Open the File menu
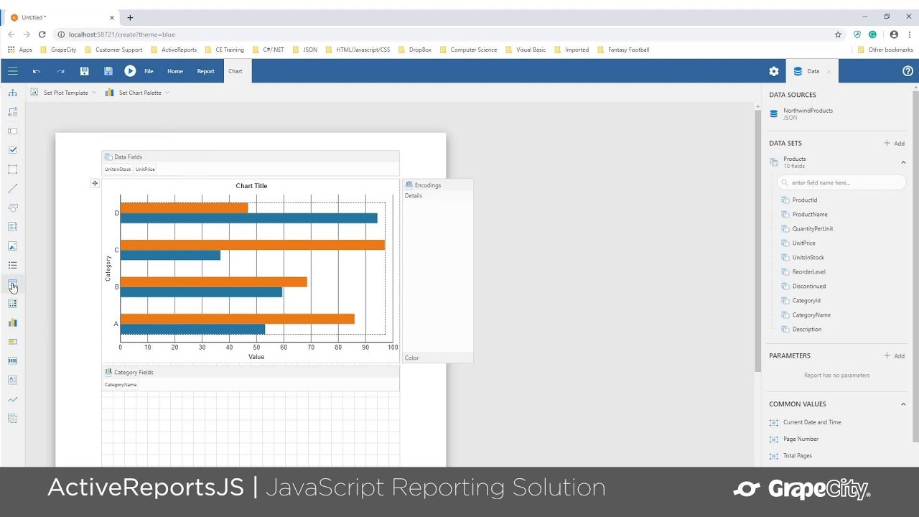Viewport: 919px width, 517px height. click(149, 71)
